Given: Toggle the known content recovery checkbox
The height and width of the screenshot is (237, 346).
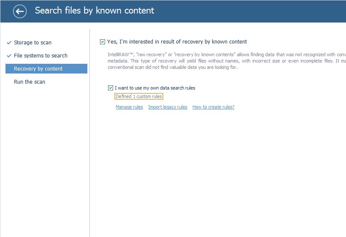Looking at the screenshot, I should pos(103,42).
